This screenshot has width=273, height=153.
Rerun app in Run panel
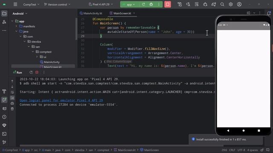click(x=31, y=72)
